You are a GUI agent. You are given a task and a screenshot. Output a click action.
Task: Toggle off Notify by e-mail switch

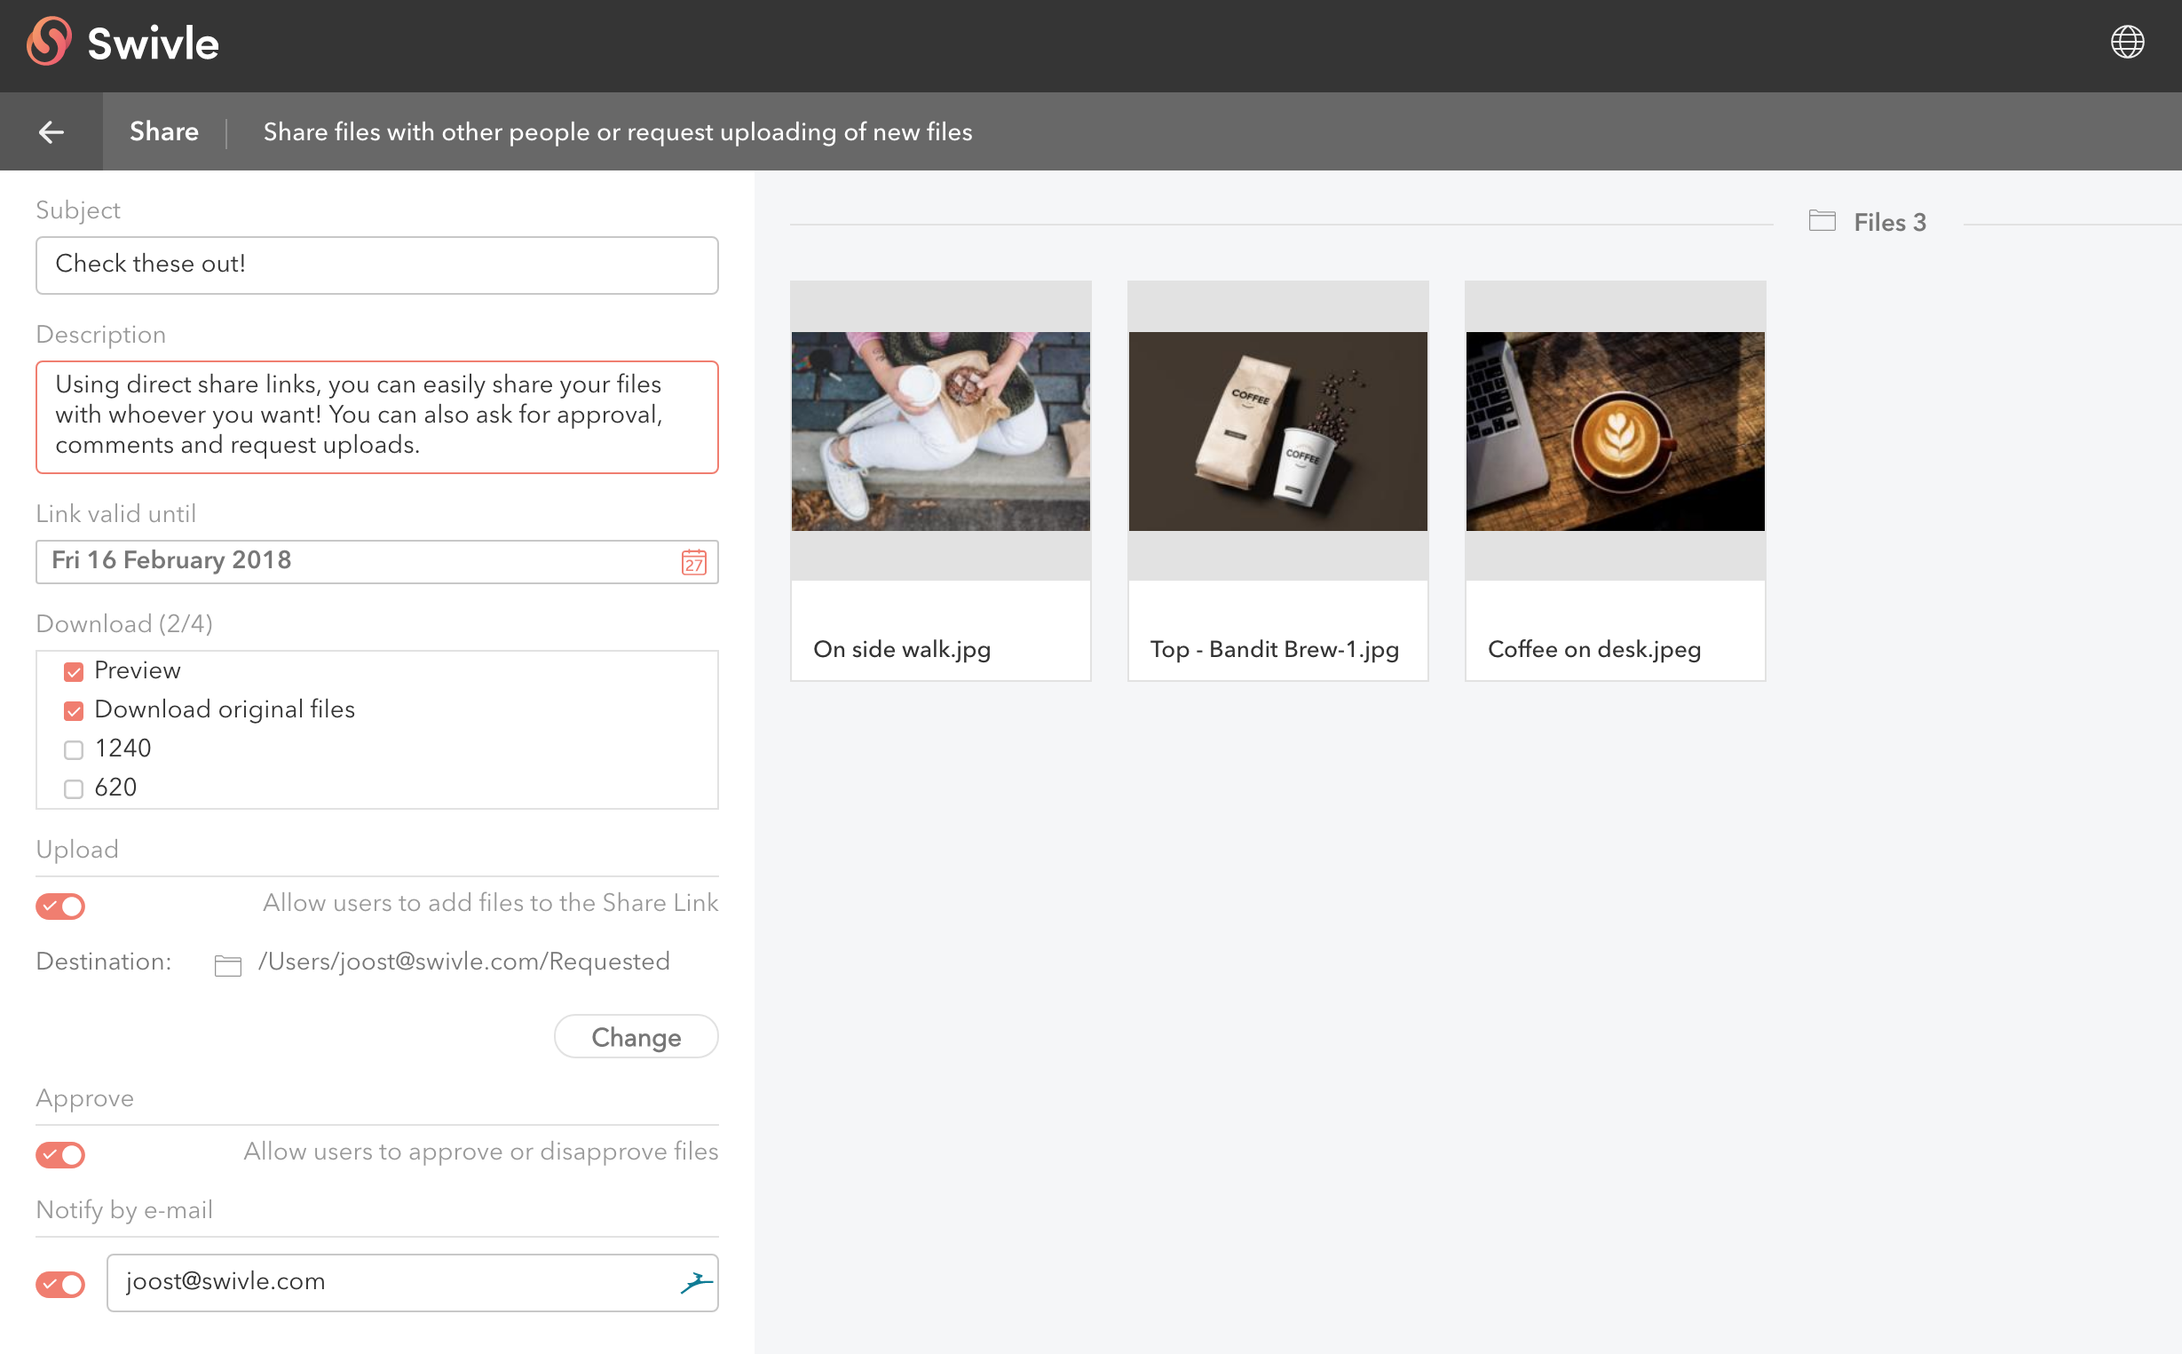tap(61, 1283)
